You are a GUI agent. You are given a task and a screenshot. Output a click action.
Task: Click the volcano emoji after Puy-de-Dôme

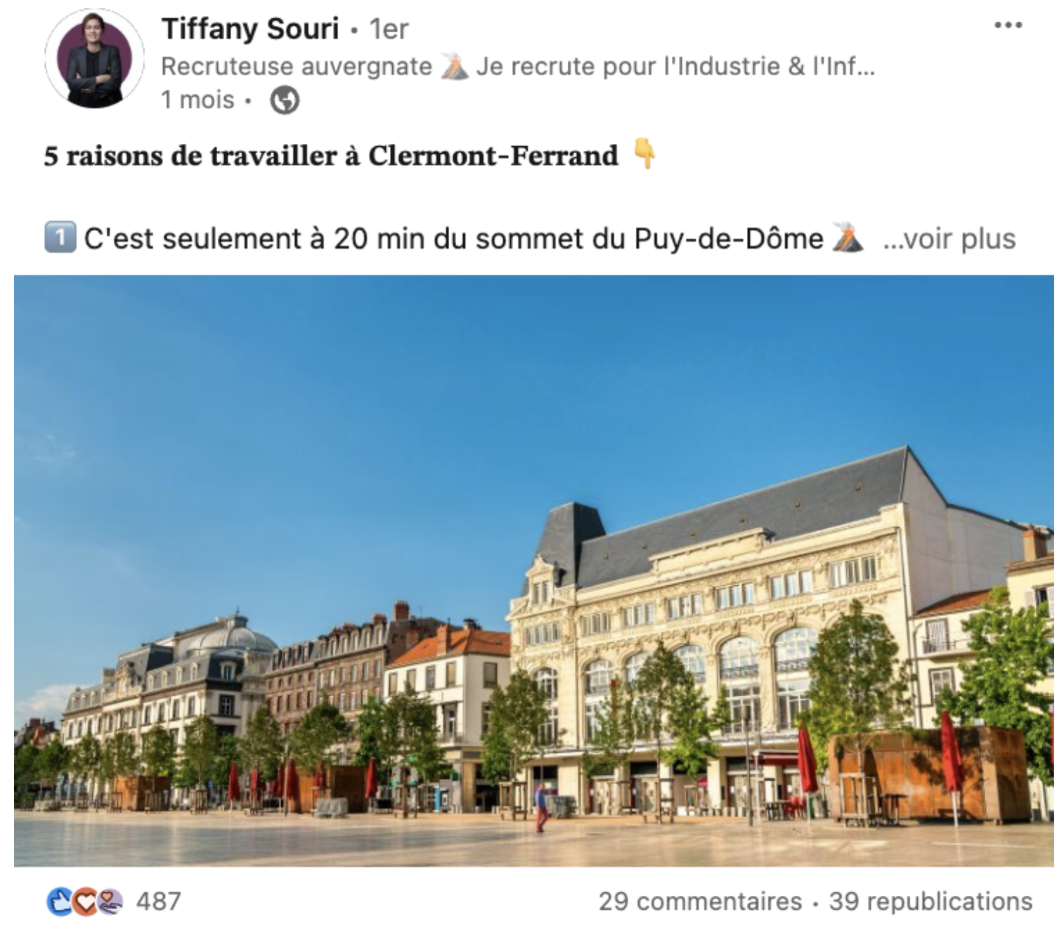847,237
